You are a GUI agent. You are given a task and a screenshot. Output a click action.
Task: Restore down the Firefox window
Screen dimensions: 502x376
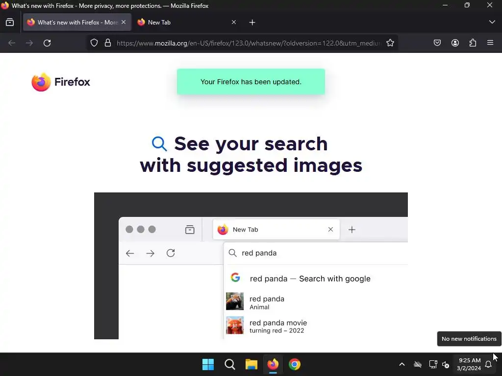pos(467,5)
